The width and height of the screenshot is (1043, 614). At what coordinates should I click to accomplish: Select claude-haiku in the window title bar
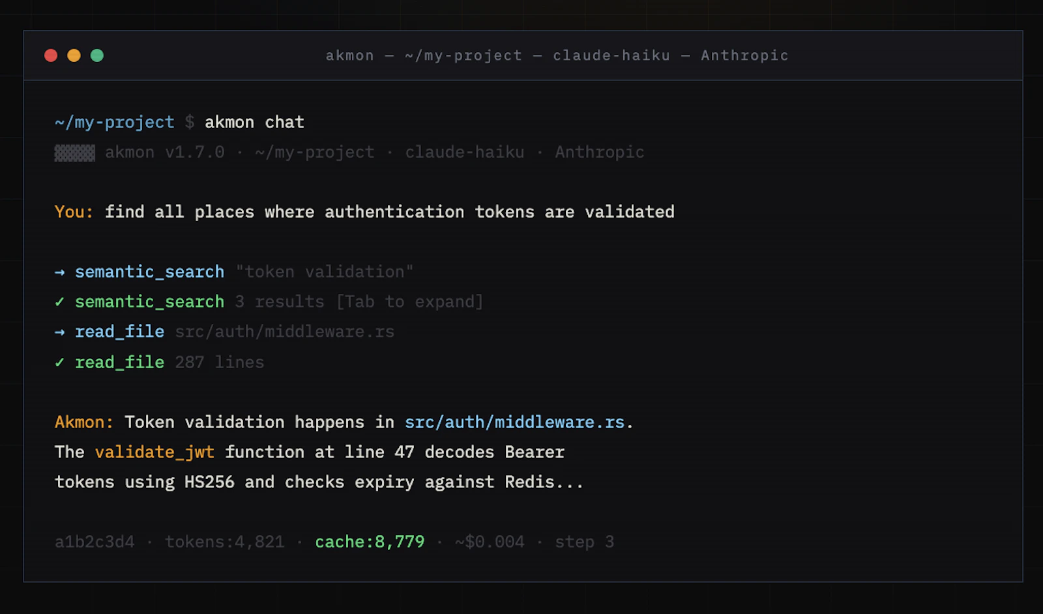(x=611, y=55)
